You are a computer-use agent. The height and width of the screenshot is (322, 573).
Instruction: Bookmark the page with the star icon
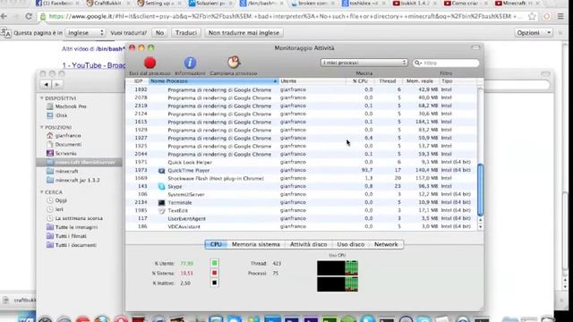tap(532, 16)
